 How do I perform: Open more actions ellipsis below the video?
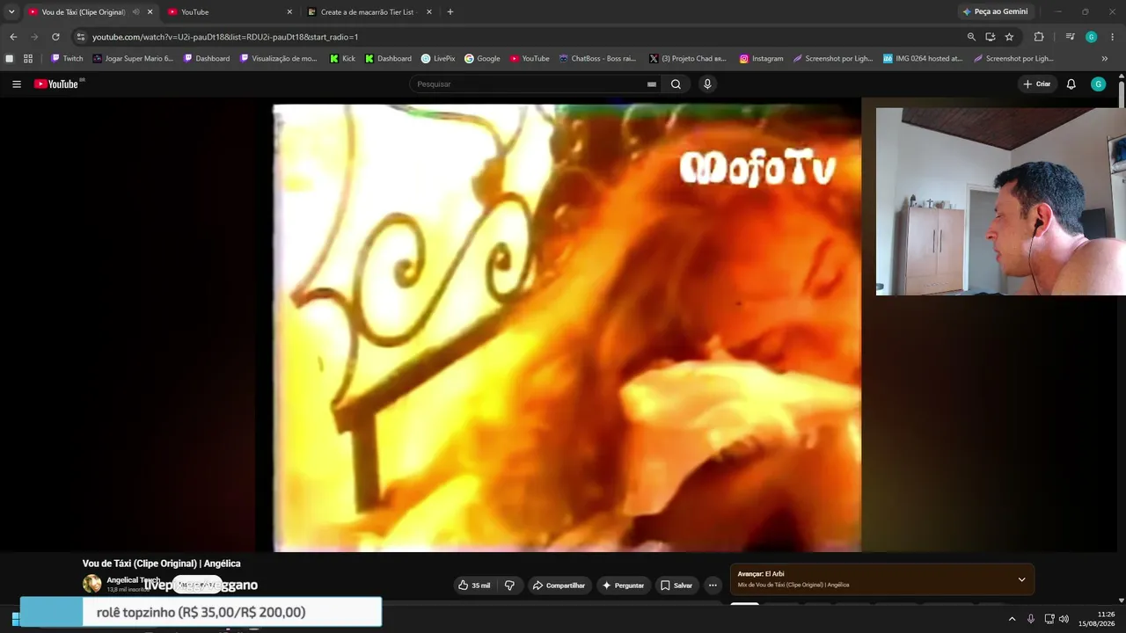coord(713,586)
